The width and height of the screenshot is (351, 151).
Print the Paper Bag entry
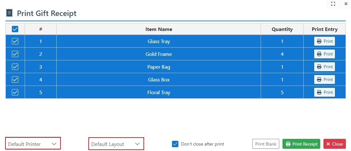[324, 67]
